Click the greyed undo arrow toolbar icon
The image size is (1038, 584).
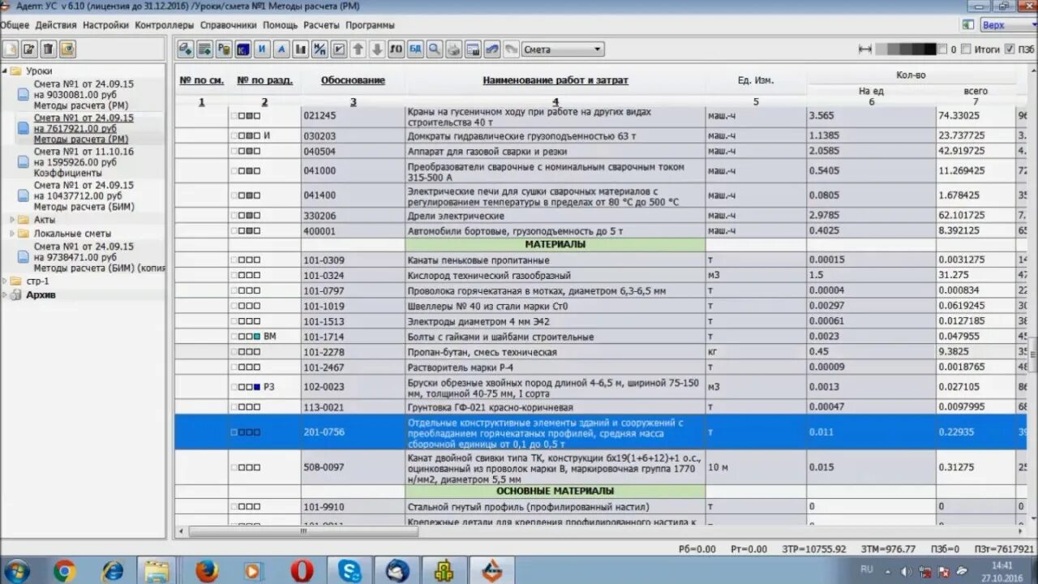pos(511,49)
